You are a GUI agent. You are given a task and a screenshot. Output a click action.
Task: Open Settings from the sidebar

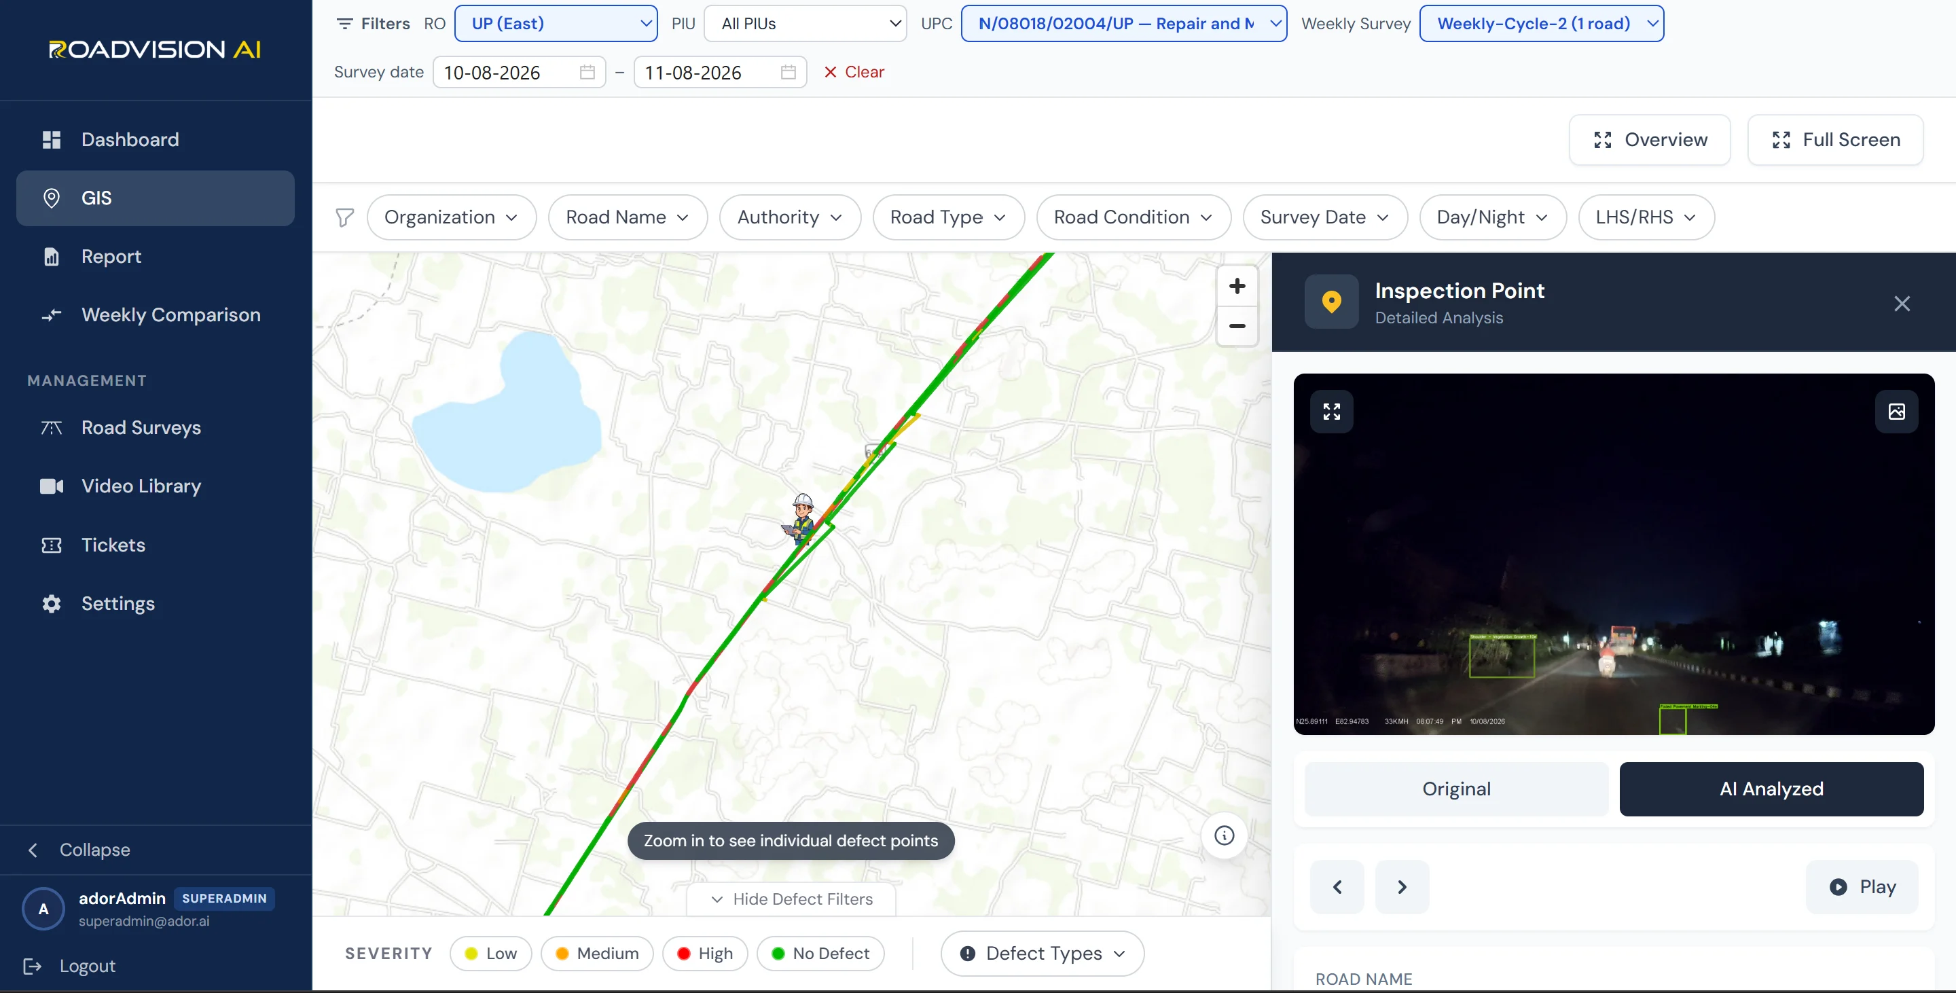click(155, 604)
